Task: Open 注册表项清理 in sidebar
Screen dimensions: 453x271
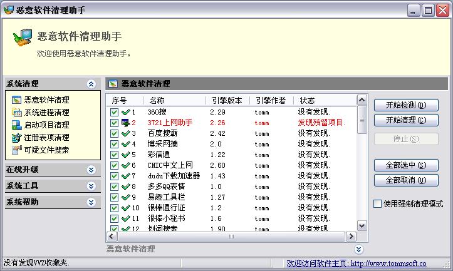Action: click(46, 137)
